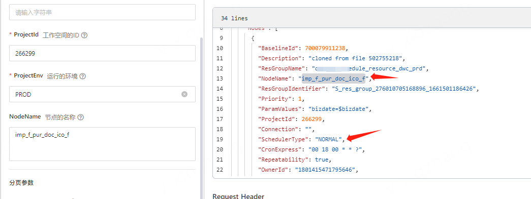The width and height of the screenshot is (531, 199).
Task: Click the NodeName text area with imp_f_pur_doc_ico_f
Action: [x=102, y=144]
